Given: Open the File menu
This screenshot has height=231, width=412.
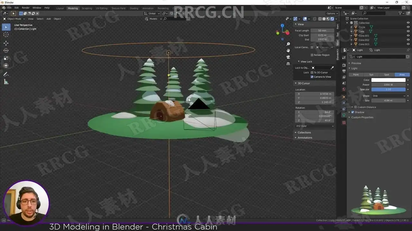Looking at the screenshot, I should (x=9, y=8).
